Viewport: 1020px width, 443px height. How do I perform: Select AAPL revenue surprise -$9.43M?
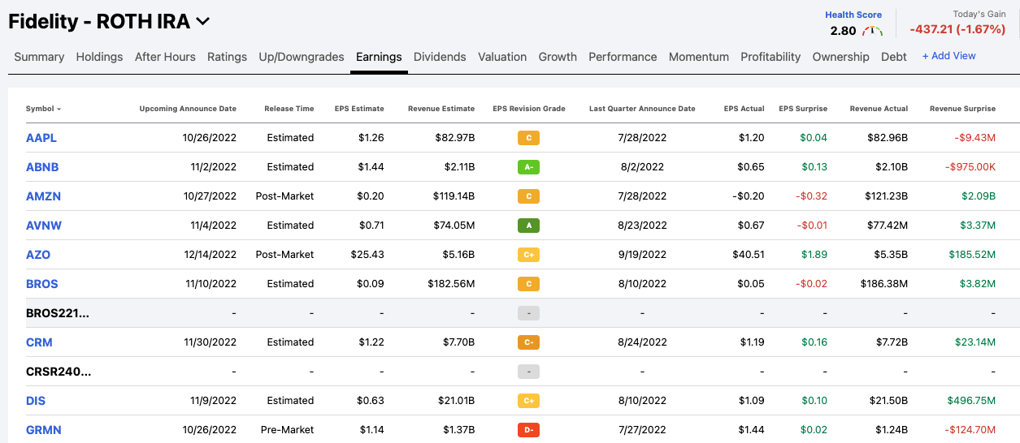(975, 138)
